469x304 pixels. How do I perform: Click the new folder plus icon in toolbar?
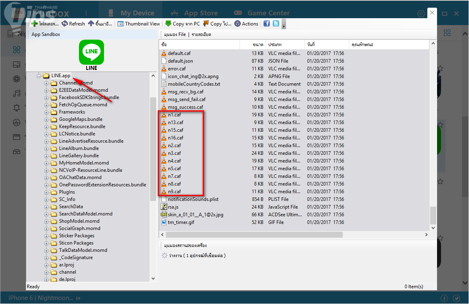click(x=35, y=23)
